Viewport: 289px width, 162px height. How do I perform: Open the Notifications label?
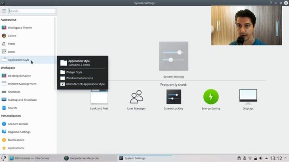click(x=16, y=140)
